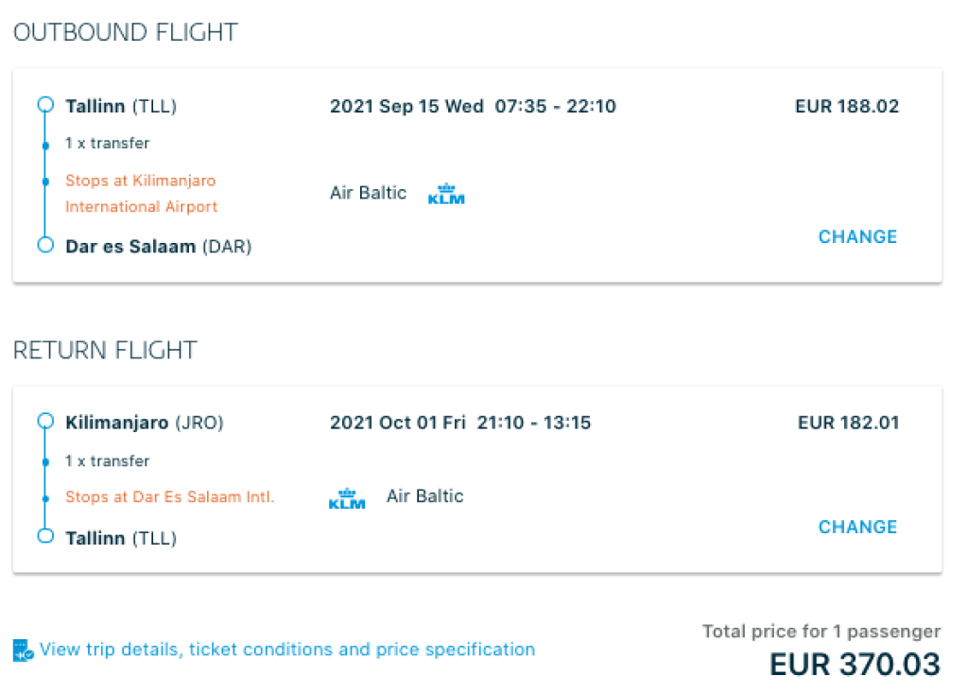Click the Kilimanjaro origin circle marker

(45, 422)
